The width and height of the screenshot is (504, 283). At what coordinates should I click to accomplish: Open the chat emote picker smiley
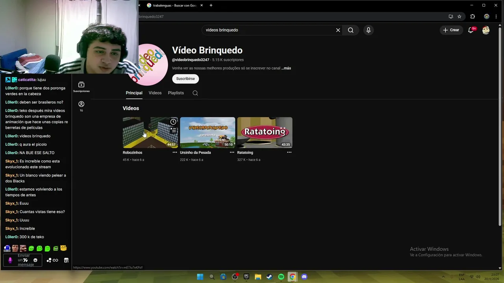point(35,260)
